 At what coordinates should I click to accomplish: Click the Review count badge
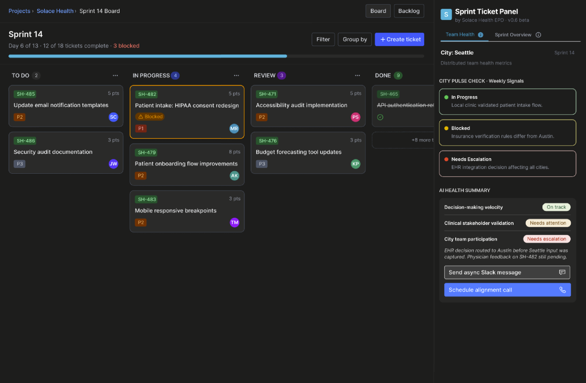pos(282,76)
